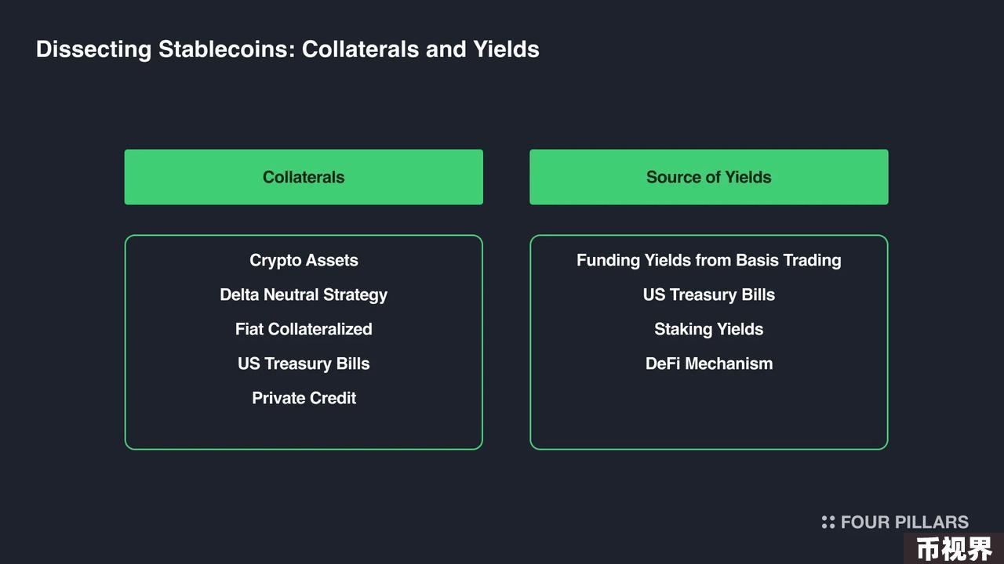
Task: Click Funding Yields from Basis Trading
Action: click(x=709, y=260)
